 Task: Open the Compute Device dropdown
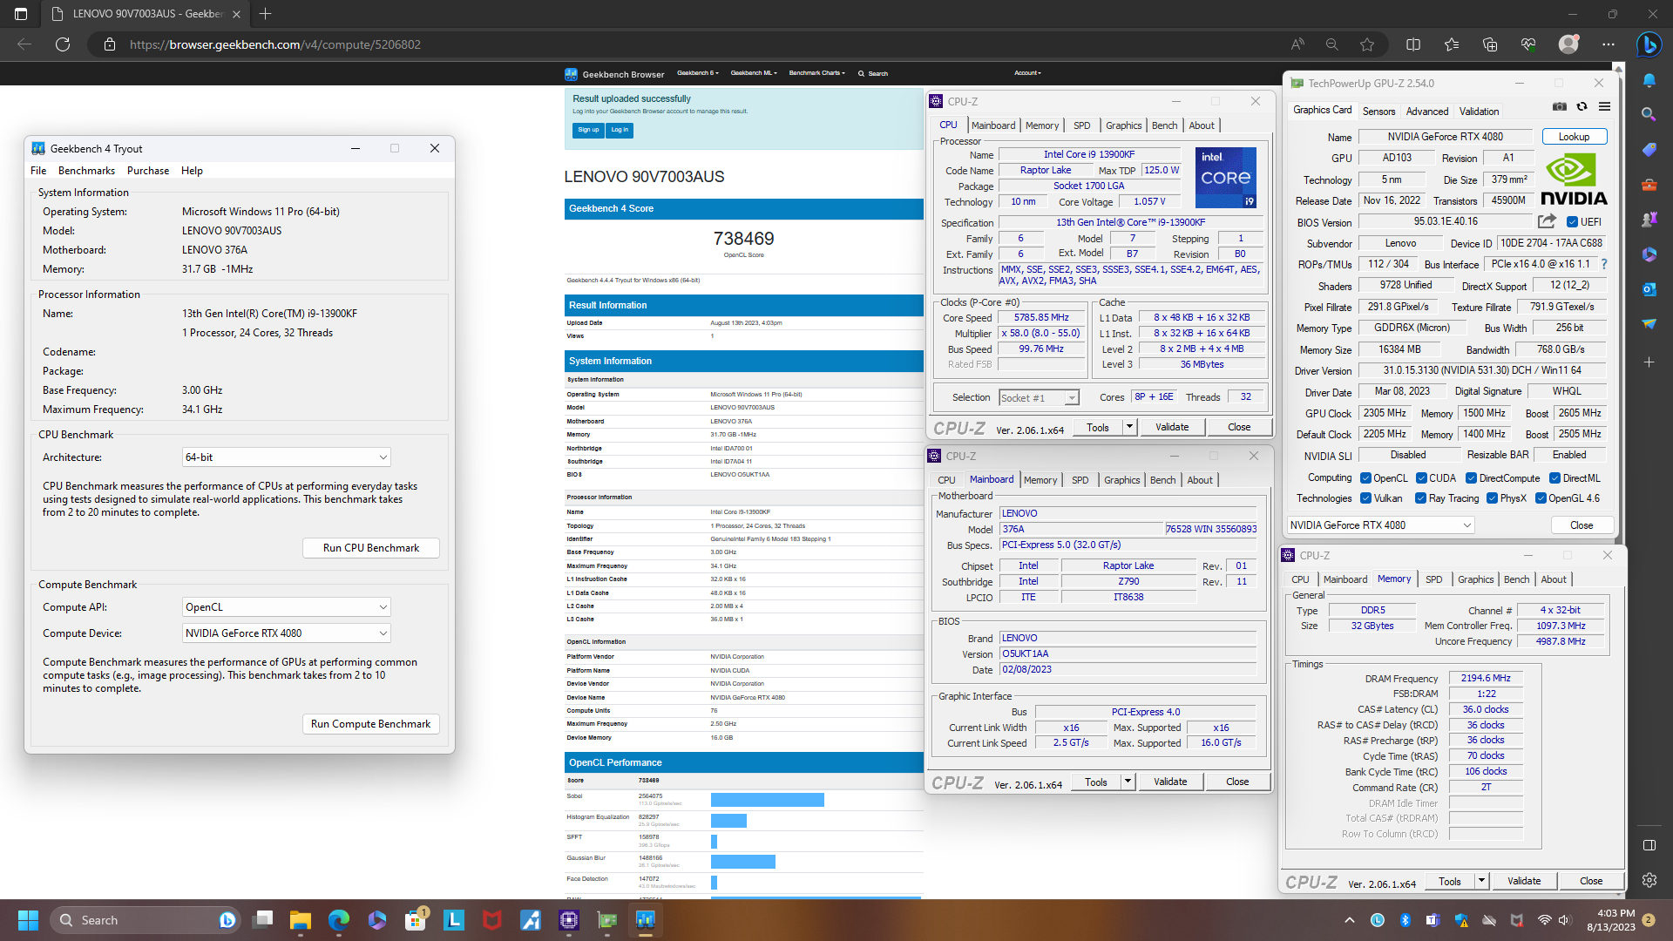pos(286,633)
